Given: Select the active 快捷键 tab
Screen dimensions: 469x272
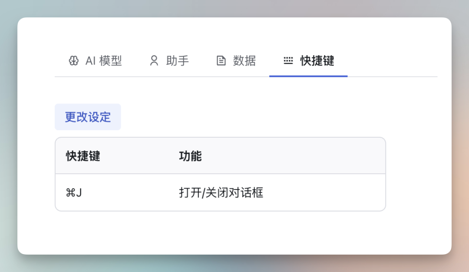Looking at the screenshot, I should point(308,61).
